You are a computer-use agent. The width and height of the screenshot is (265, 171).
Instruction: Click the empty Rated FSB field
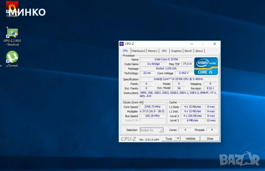(152, 121)
